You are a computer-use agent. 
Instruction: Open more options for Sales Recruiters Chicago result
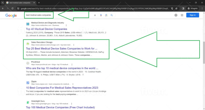pos(74,45)
